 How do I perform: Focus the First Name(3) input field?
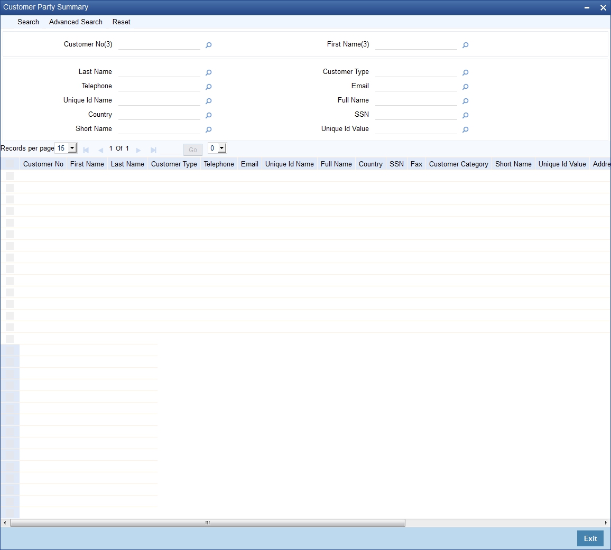coord(416,44)
